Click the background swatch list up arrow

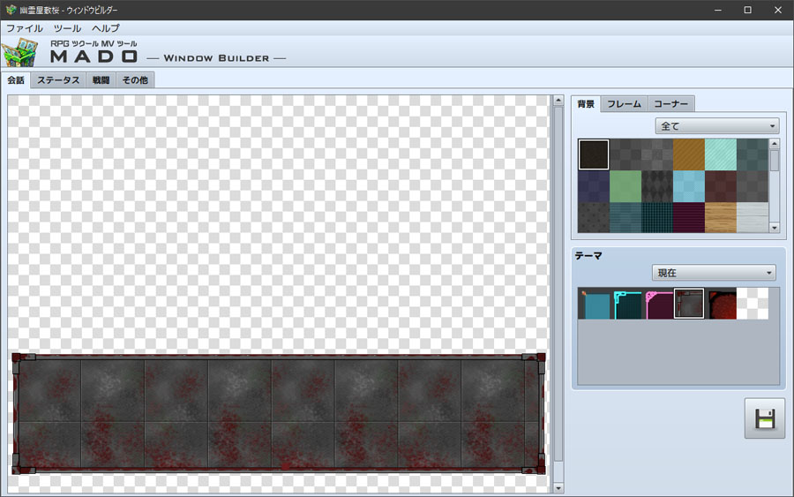[775, 144]
